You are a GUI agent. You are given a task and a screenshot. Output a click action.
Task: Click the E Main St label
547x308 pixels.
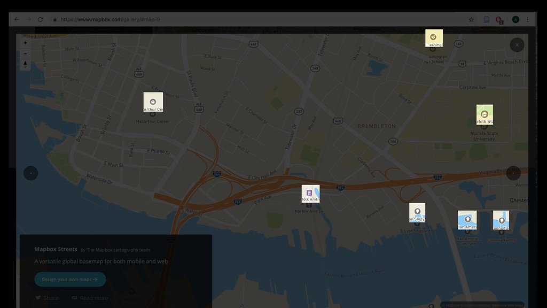click(114, 164)
